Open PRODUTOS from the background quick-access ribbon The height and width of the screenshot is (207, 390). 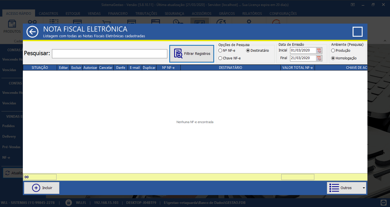(12, 26)
